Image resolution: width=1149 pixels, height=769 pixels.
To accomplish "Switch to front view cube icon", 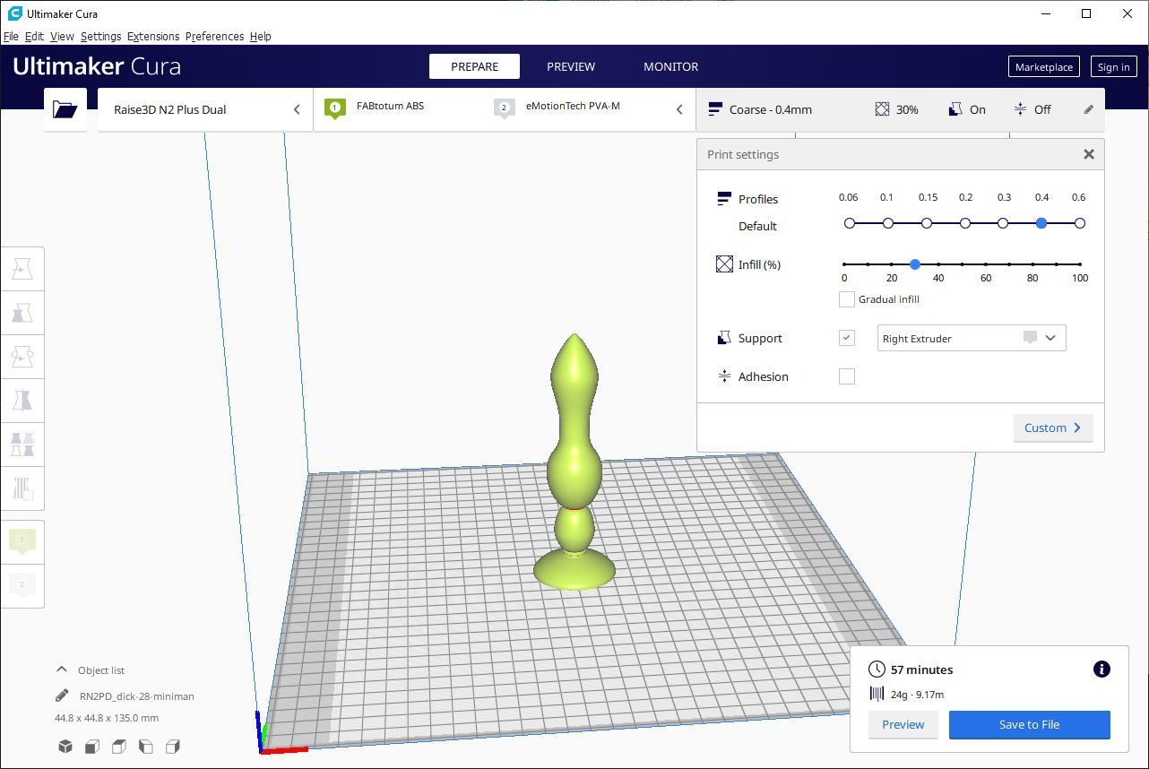I will click(92, 746).
